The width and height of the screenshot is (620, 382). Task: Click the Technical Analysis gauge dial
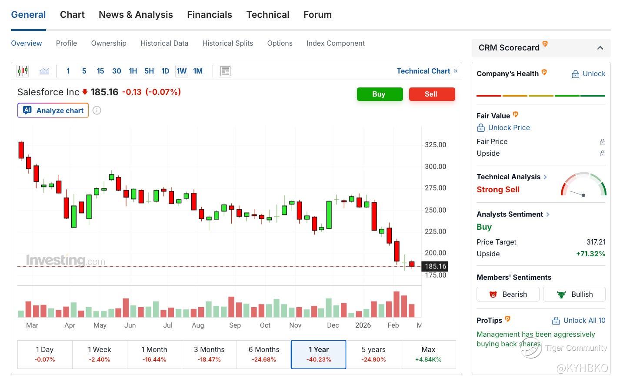tap(583, 184)
